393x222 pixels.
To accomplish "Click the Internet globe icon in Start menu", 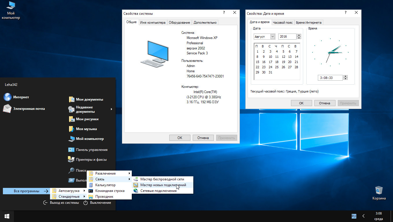I will point(7,97).
